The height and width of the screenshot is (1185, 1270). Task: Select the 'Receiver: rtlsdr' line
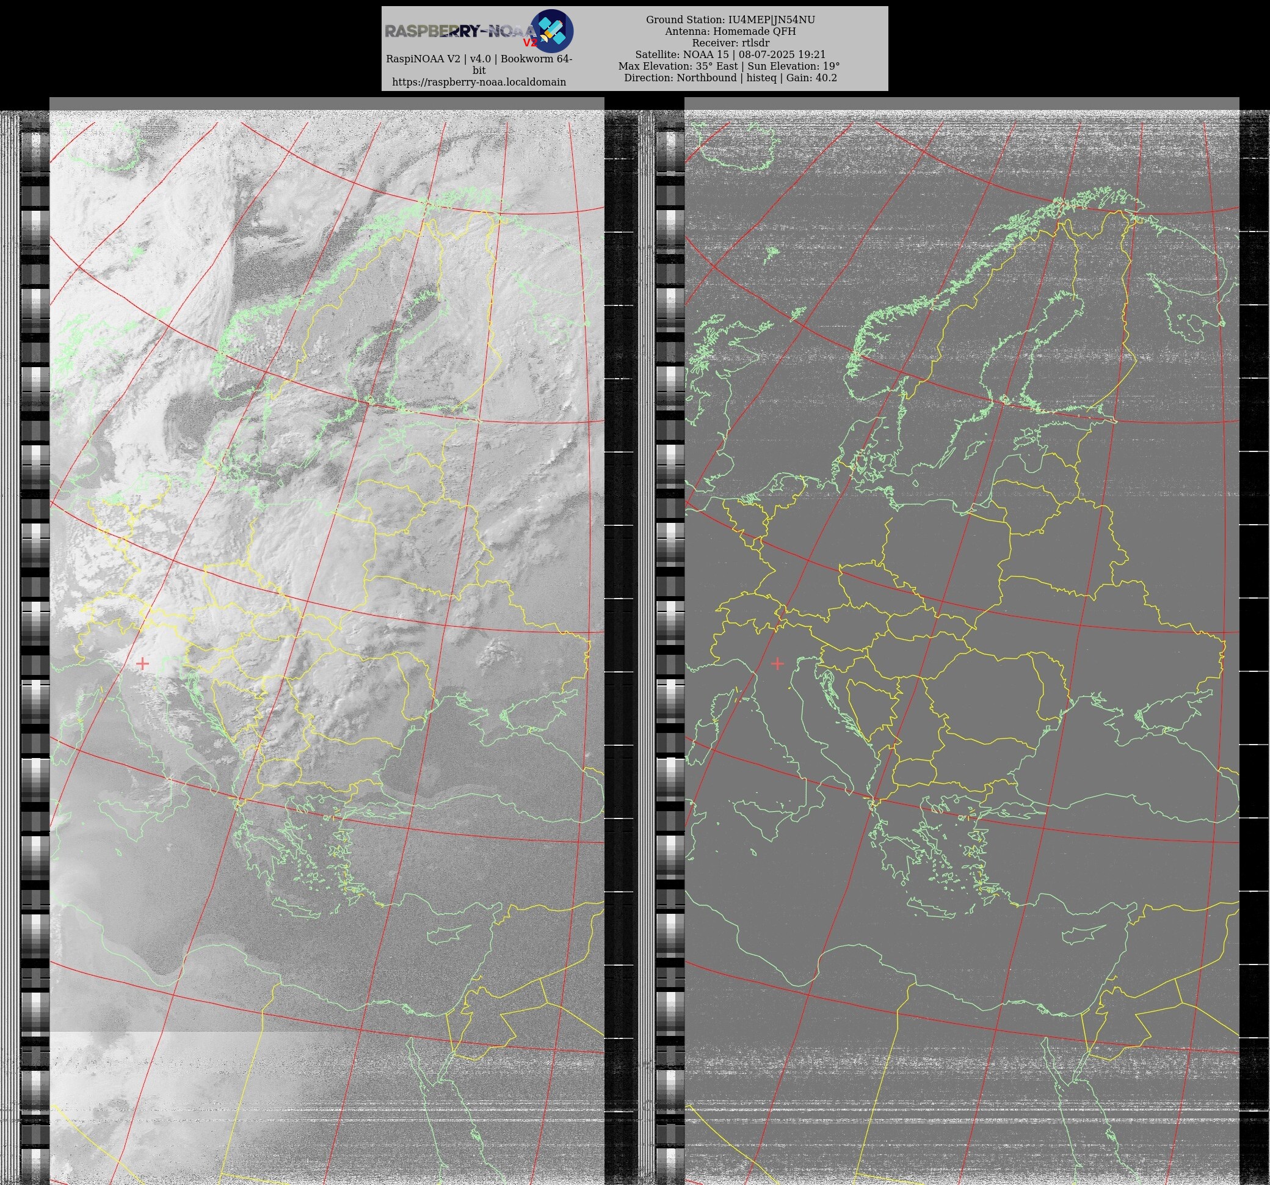point(730,43)
